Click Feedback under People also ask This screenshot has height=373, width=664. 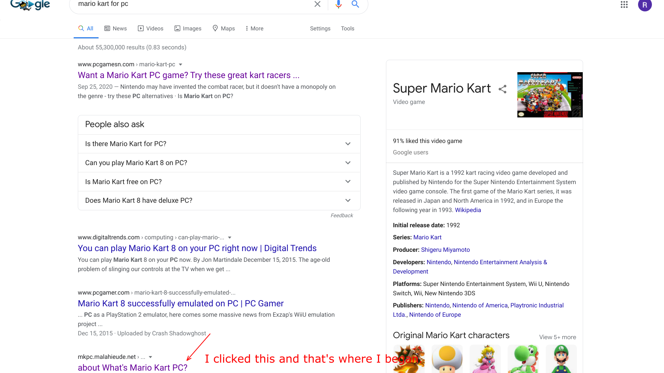342,216
